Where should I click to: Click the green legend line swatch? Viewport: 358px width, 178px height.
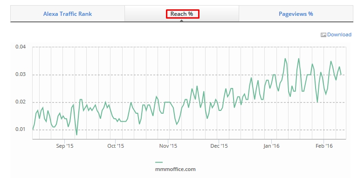(x=159, y=162)
